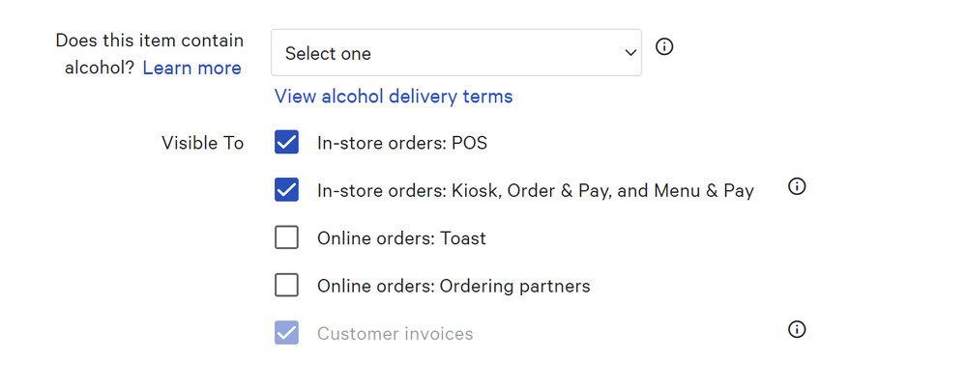Enable Online orders: Toast checkbox
Image resolution: width=966 pixels, height=387 pixels.
(286, 237)
